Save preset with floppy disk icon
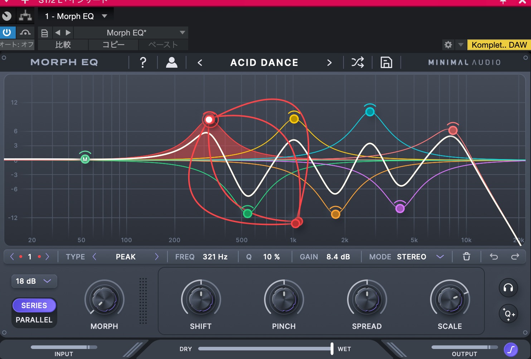 point(386,62)
